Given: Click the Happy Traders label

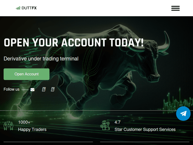Looking at the screenshot, I should [32, 130].
